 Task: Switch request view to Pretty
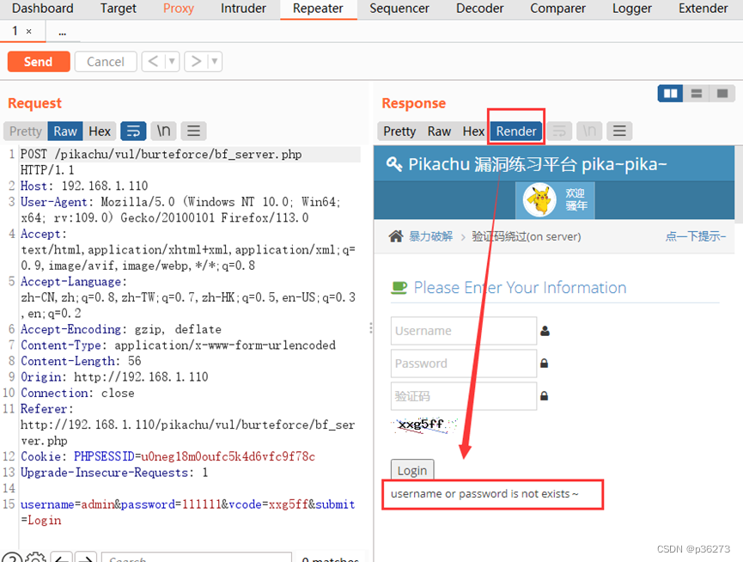26,131
